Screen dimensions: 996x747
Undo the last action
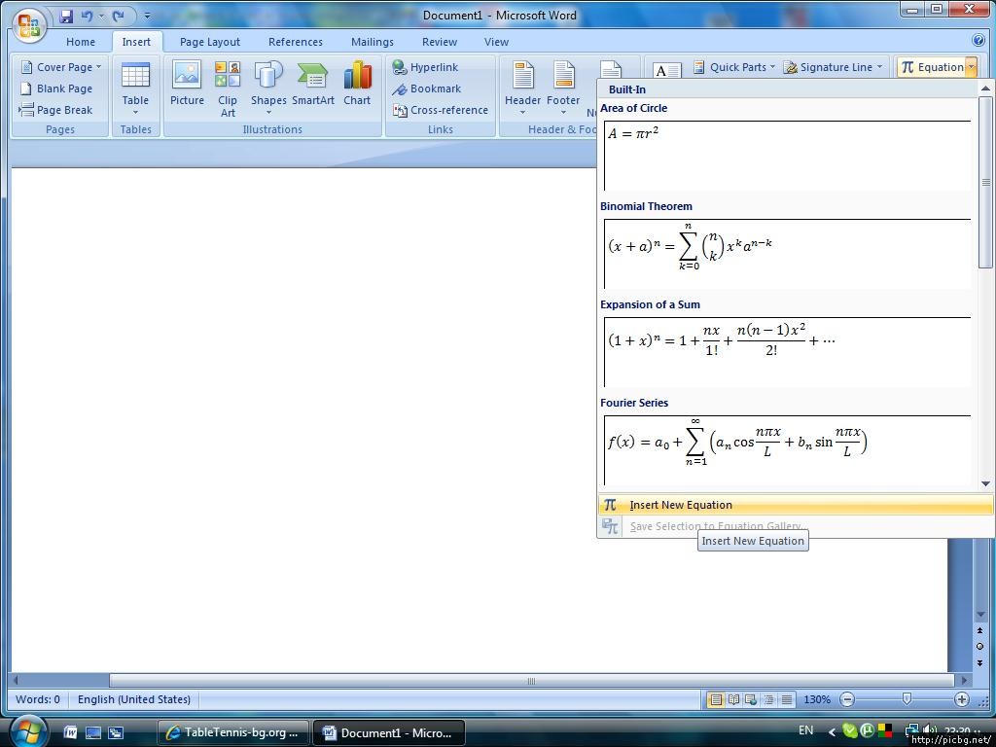click(x=87, y=16)
